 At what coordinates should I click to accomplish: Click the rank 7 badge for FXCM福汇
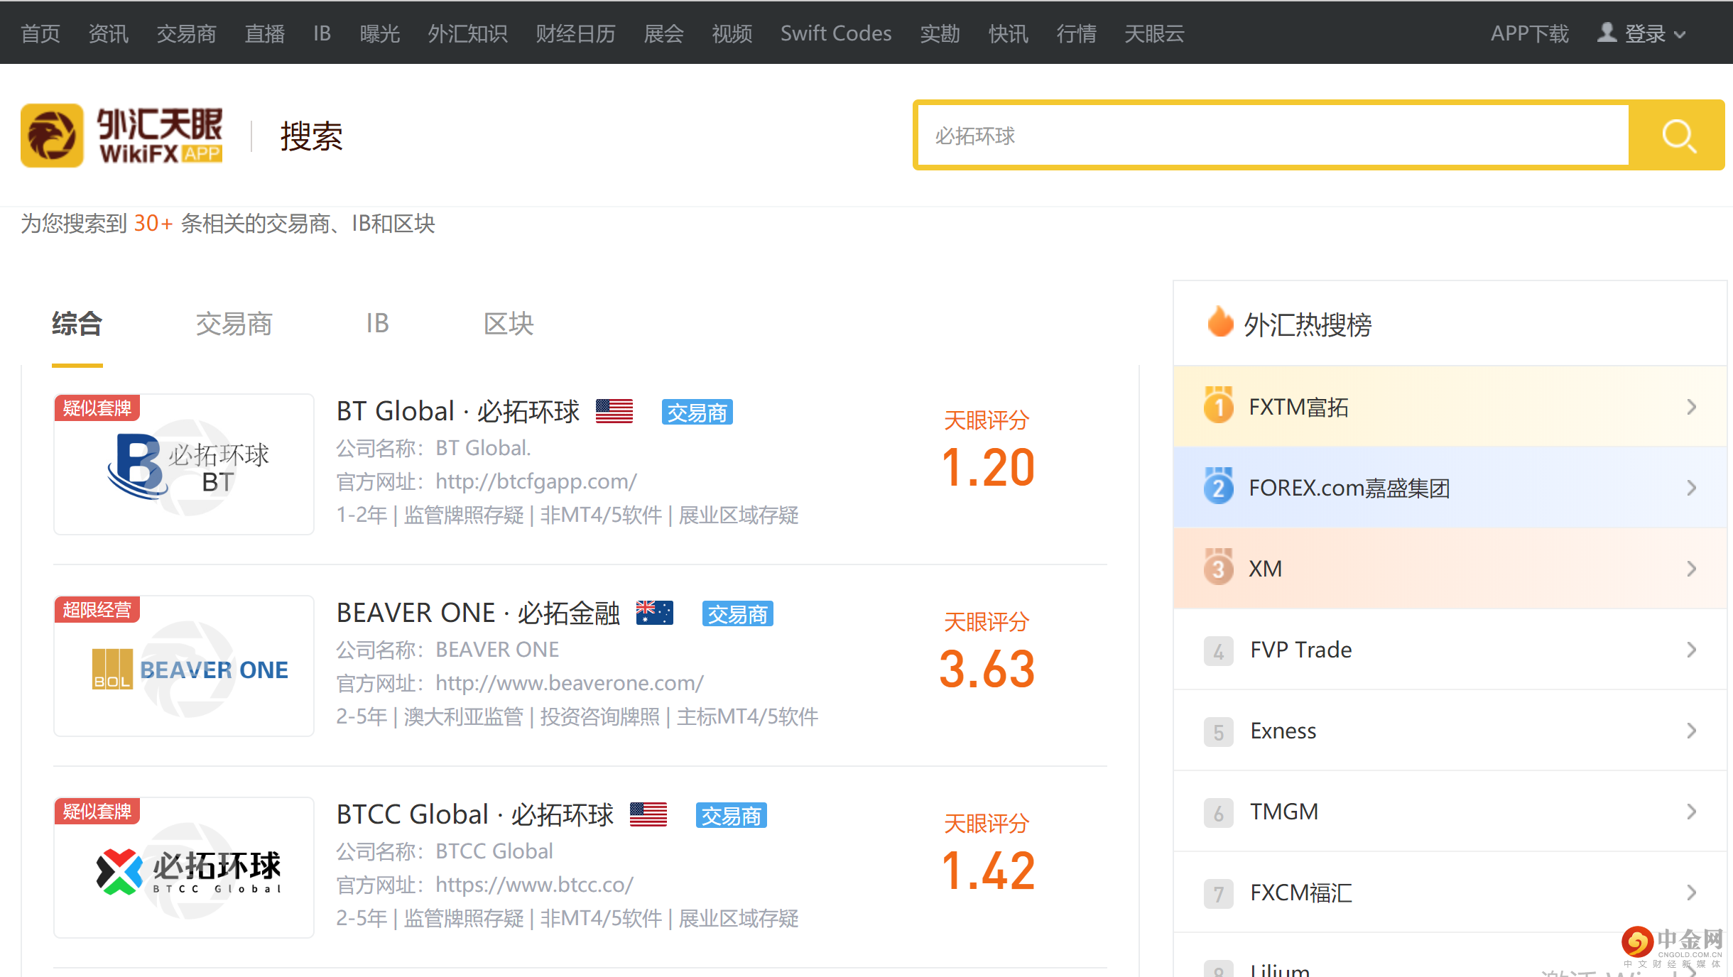coord(1219,893)
